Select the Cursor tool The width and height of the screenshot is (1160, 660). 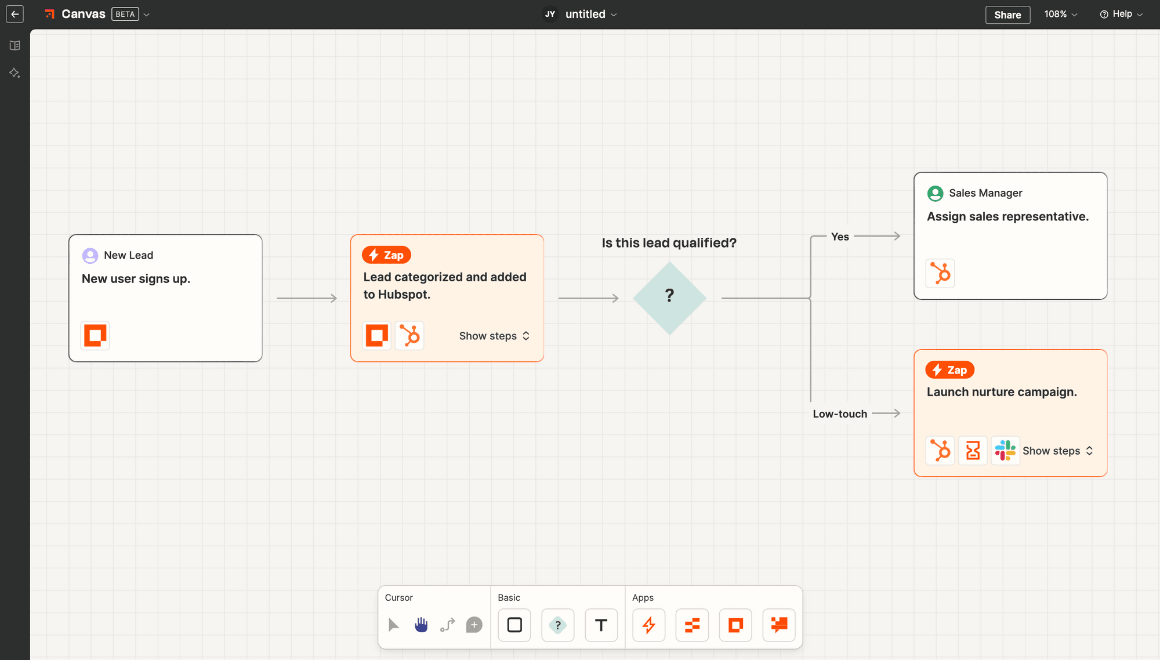click(x=394, y=625)
